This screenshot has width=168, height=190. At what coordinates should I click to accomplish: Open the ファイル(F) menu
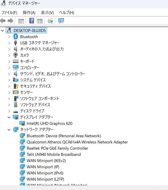click(x=9, y=13)
